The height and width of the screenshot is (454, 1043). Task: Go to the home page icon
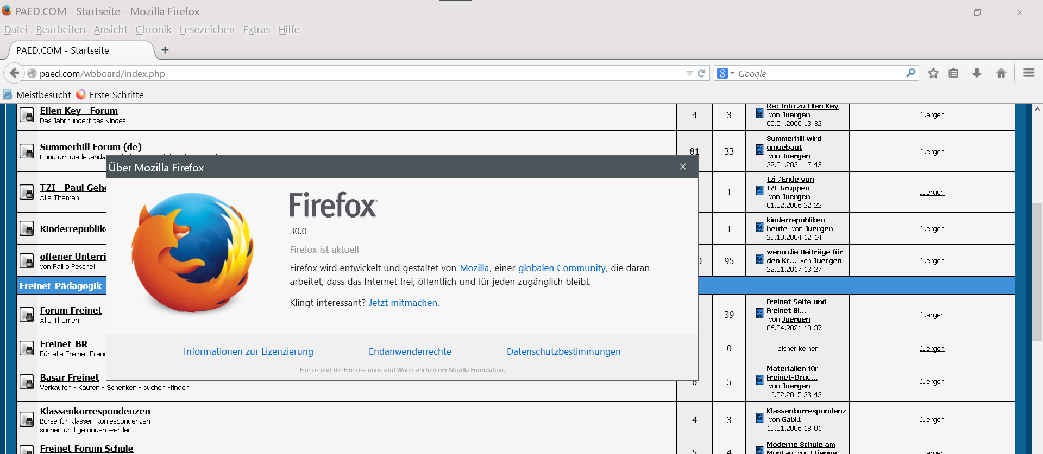coord(1001,73)
